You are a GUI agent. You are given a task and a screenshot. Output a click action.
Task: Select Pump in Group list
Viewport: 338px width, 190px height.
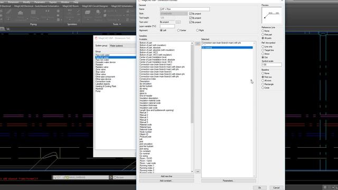(98, 91)
